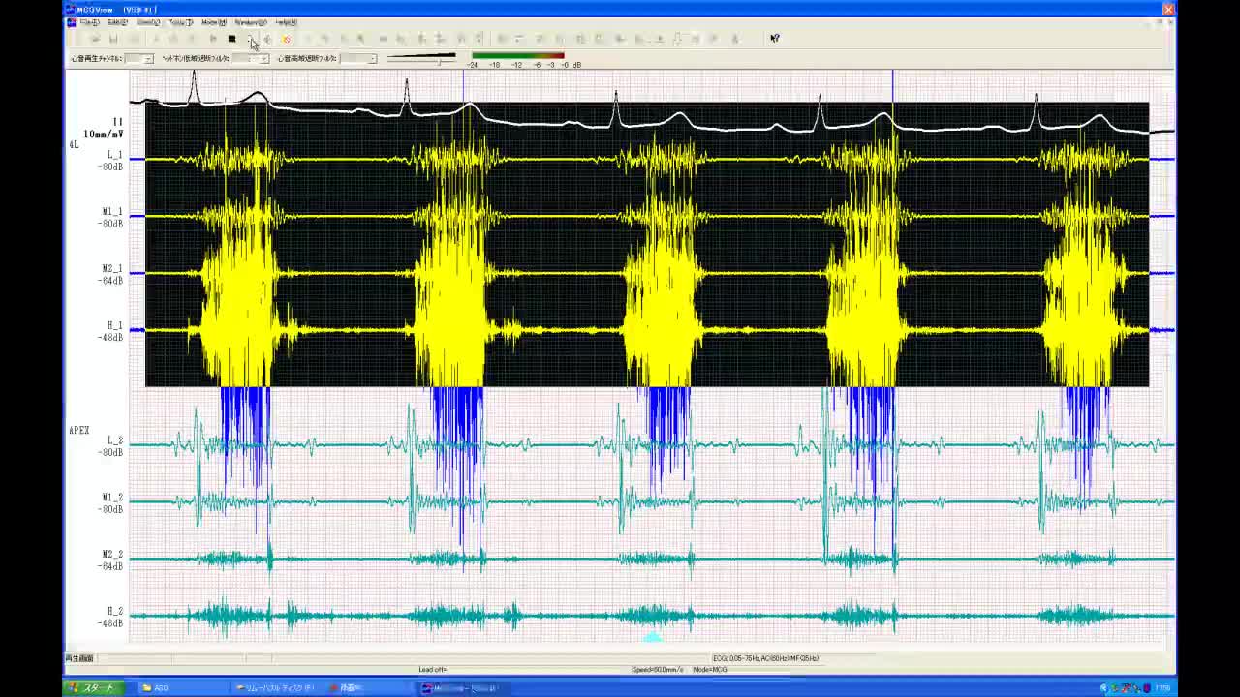Image resolution: width=1240 pixels, height=697 pixels.
Task: Click the lead II ECG label
Action: click(x=117, y=122)
